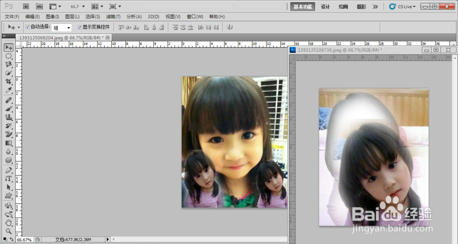The image size is (458, 244).
Task: Switch to the 设计 workspace
Action: pyautogui.click(x=325, y=7)
